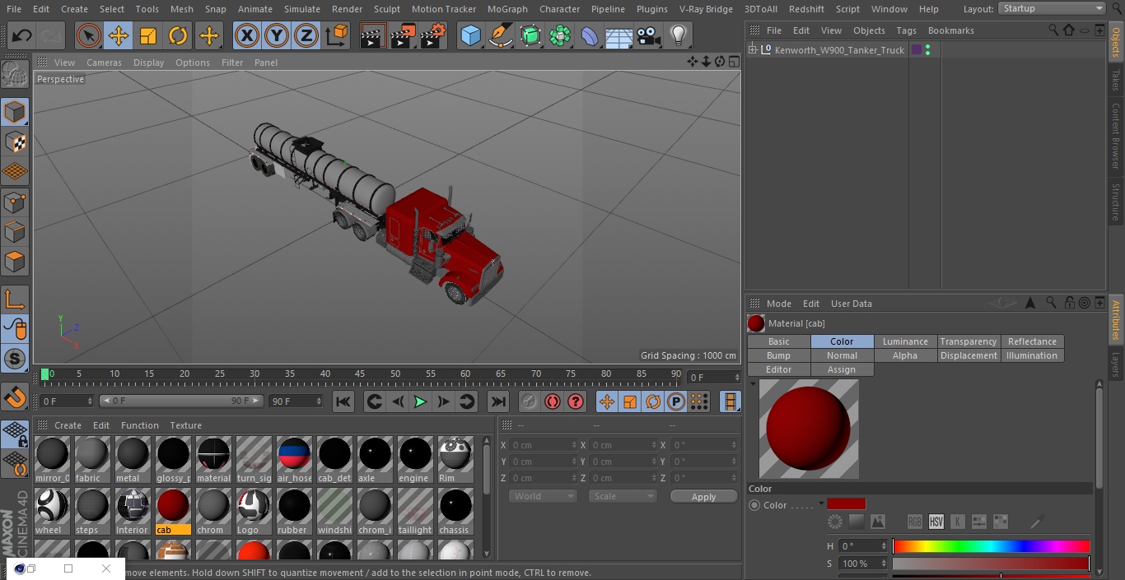The height and width of the screenshot is (580, 1125).
Task: Add a Cube primitive object
Action: coord(471,35)
